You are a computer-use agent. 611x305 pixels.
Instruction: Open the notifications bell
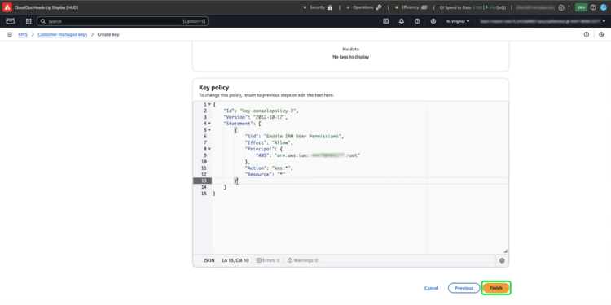(x=402, y=21)
